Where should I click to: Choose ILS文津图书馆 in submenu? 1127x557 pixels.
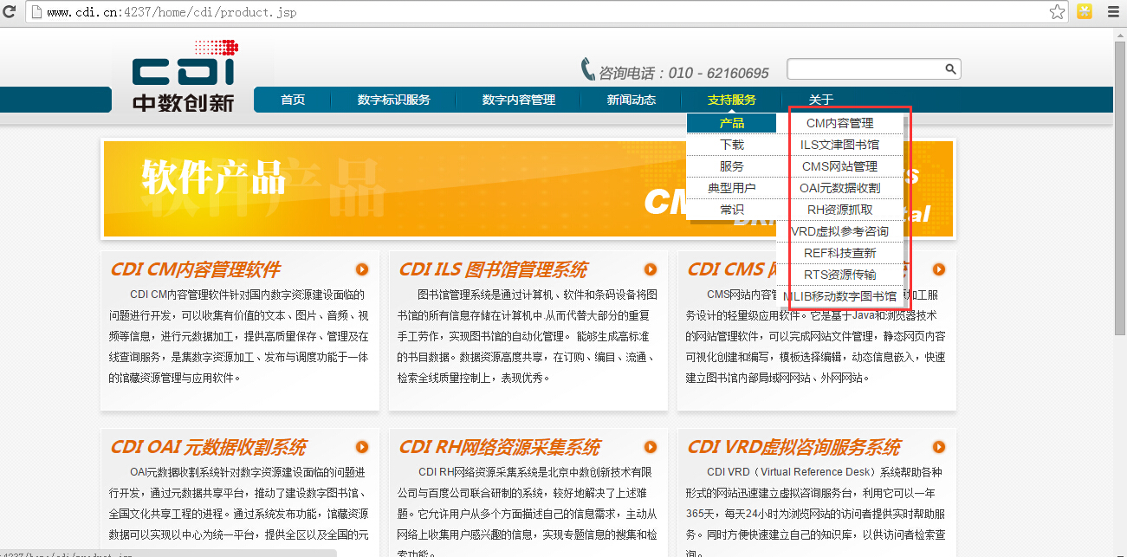click(x=840, y=145)
